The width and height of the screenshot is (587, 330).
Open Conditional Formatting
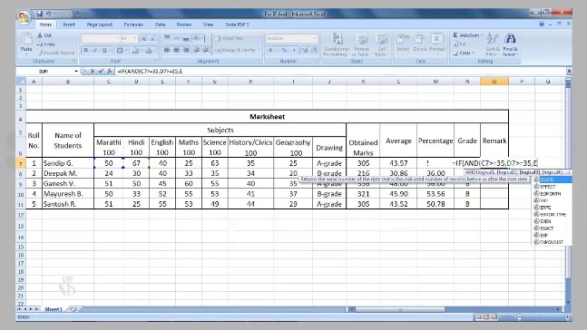tap(337, 45)
